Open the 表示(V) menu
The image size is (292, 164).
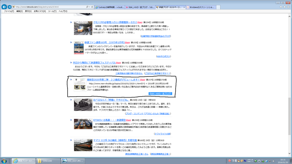tap(28, 11)
